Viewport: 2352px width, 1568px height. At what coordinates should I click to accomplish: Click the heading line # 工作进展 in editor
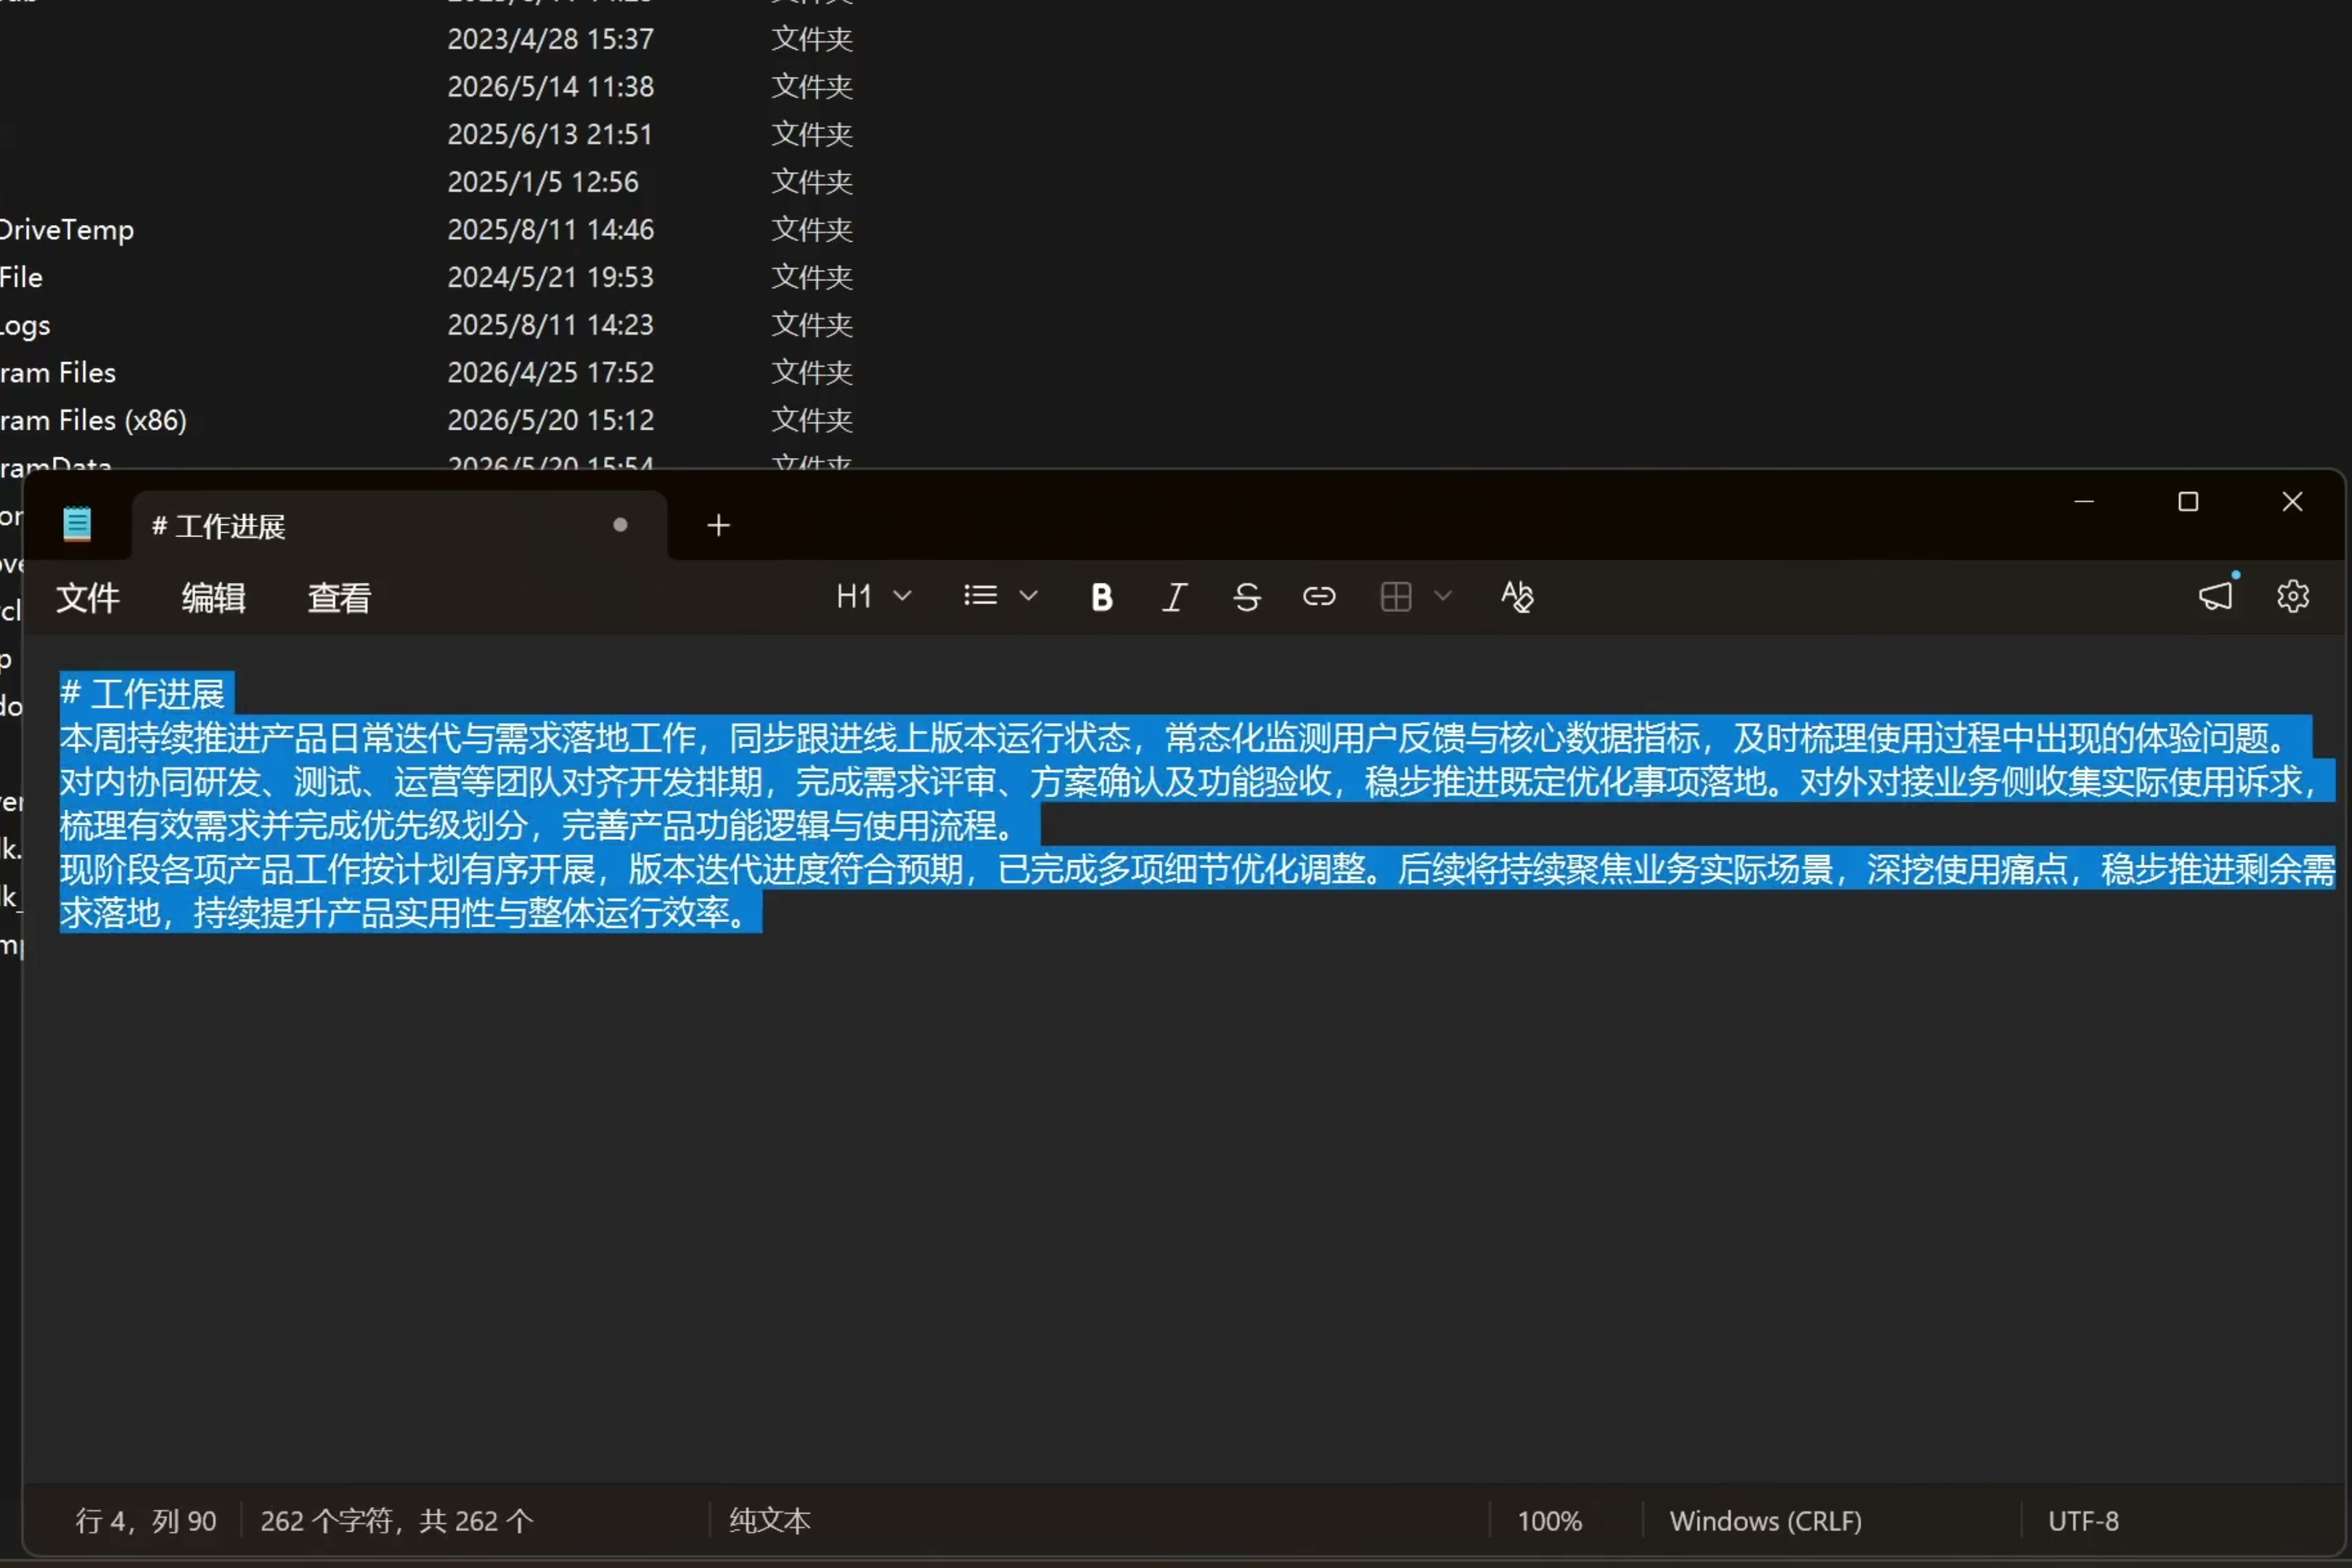click(x=143, y=693)
